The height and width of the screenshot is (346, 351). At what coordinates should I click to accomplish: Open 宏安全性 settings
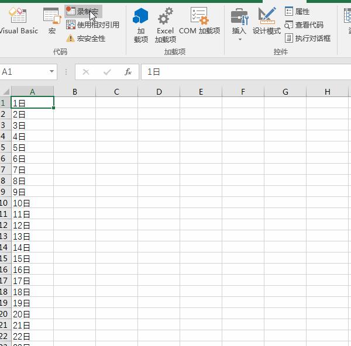click(86, 39)
